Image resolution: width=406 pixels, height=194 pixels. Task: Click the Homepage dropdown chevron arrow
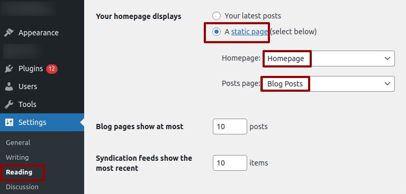tap(387, 59)
